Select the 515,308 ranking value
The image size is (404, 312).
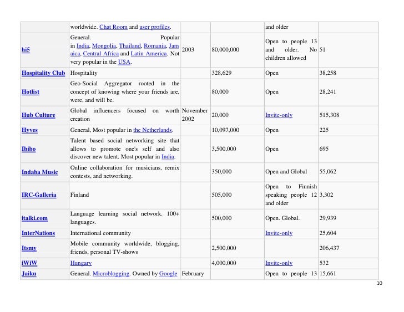329,115
